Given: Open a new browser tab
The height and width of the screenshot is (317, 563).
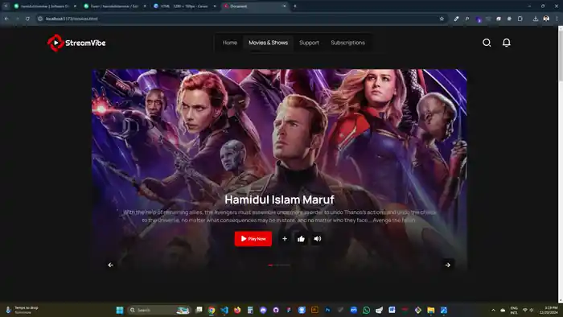Looking at the screenshot, I should [x=295, y=6].
